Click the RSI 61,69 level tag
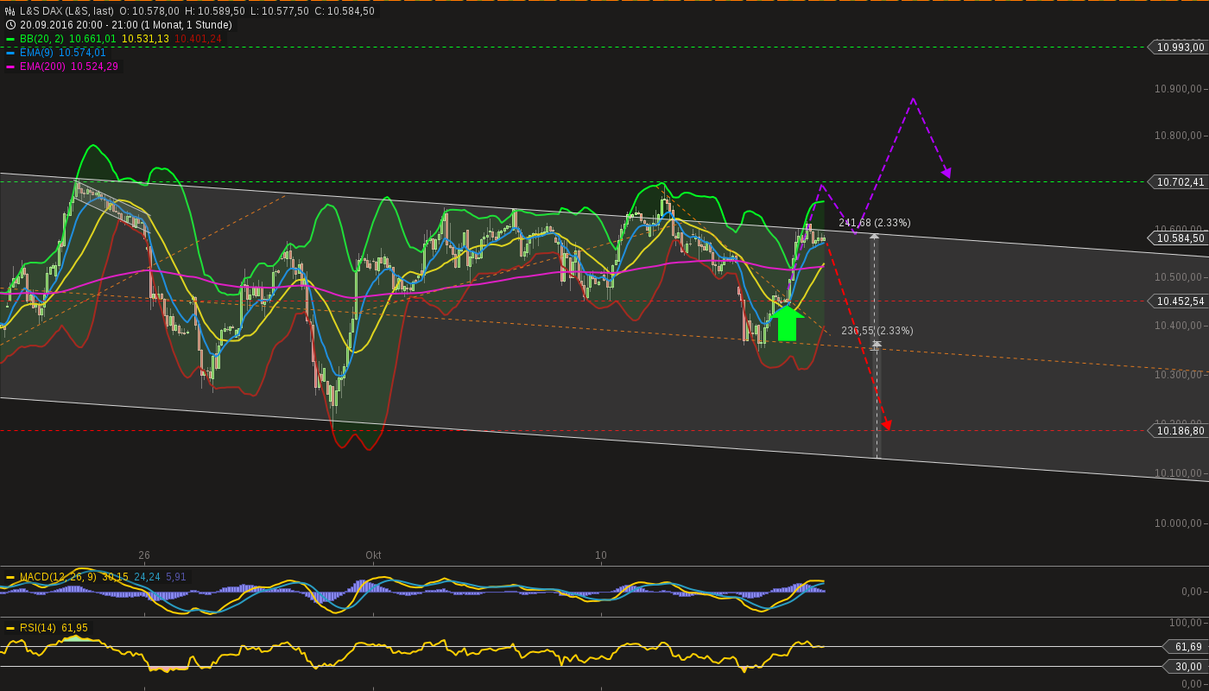1209x691 pixels. tap(1186, 647)
